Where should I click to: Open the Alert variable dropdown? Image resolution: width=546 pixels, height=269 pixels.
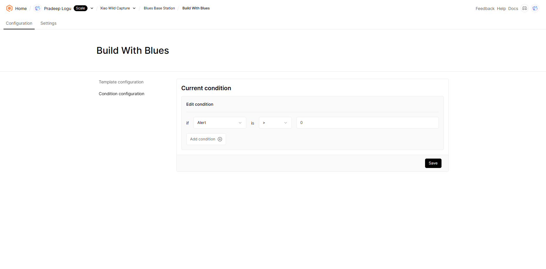point(220,123)
